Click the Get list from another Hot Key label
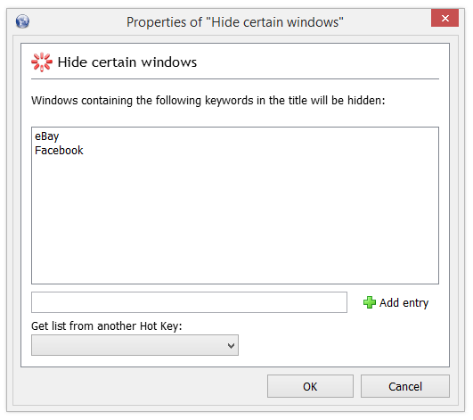Image resolution: width=473 pixels, height=420 pixels. click(107, 326)
